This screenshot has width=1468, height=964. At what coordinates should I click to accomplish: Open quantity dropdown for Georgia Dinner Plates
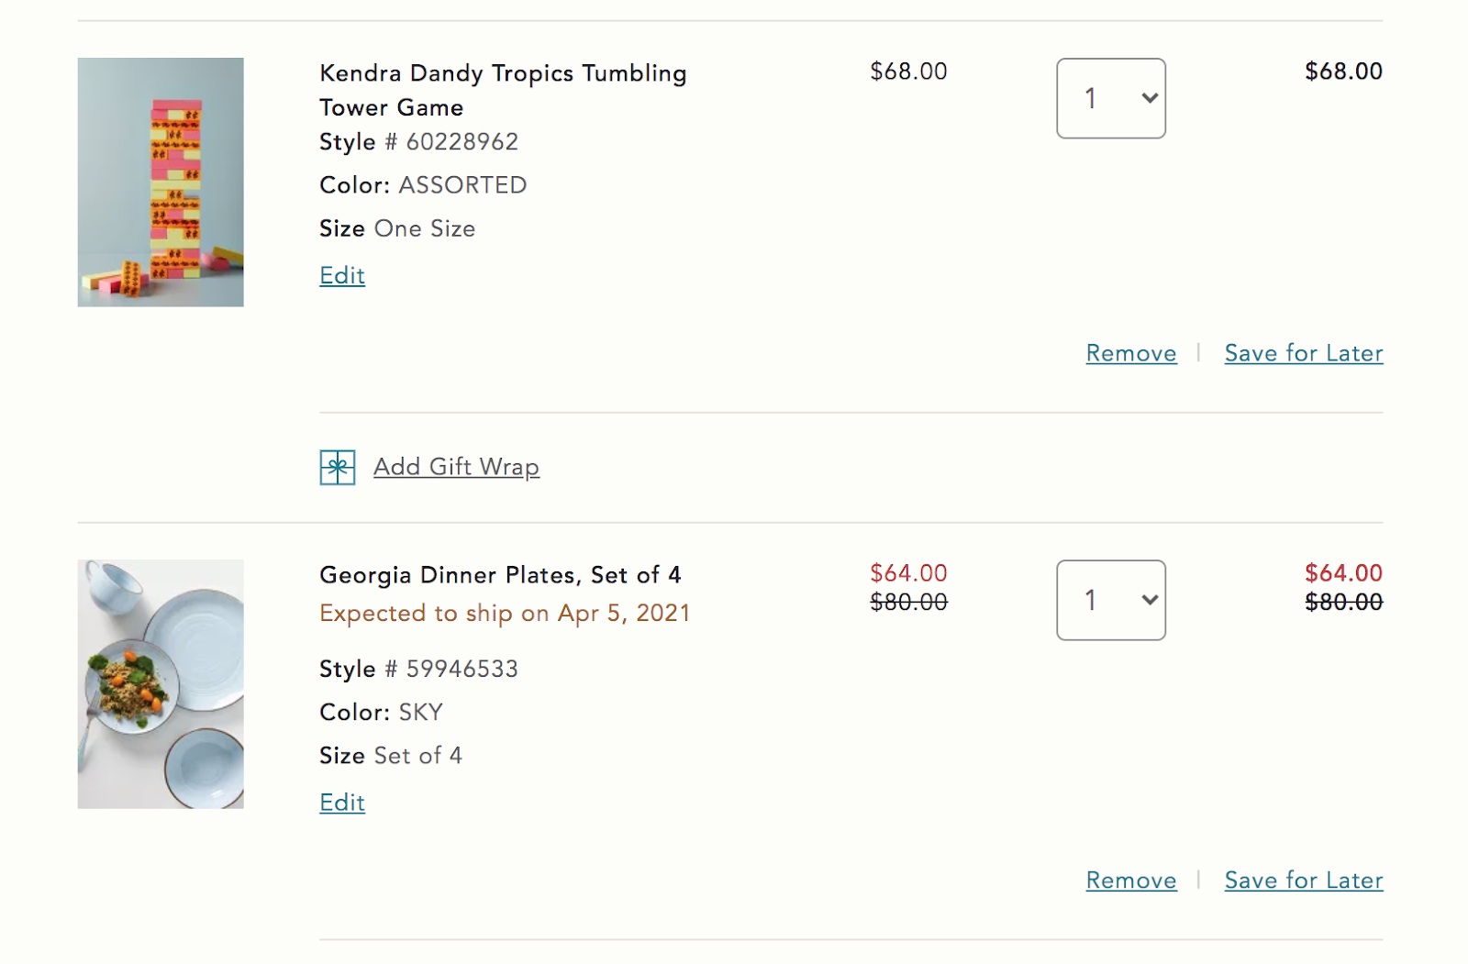tap(1111, 600)
